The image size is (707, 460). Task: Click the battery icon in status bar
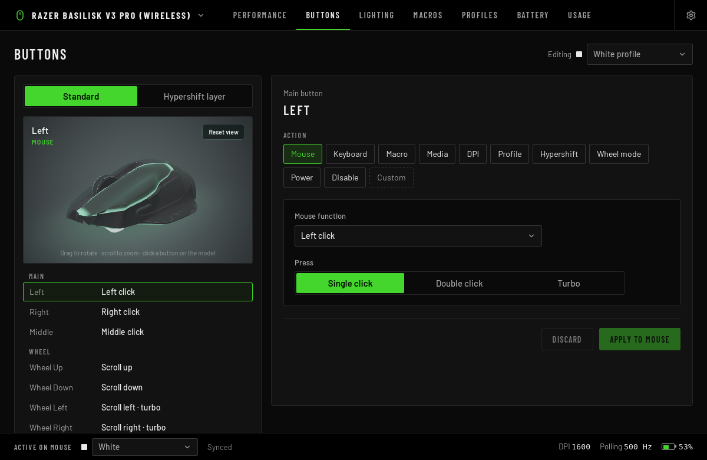tap(668, 447)
